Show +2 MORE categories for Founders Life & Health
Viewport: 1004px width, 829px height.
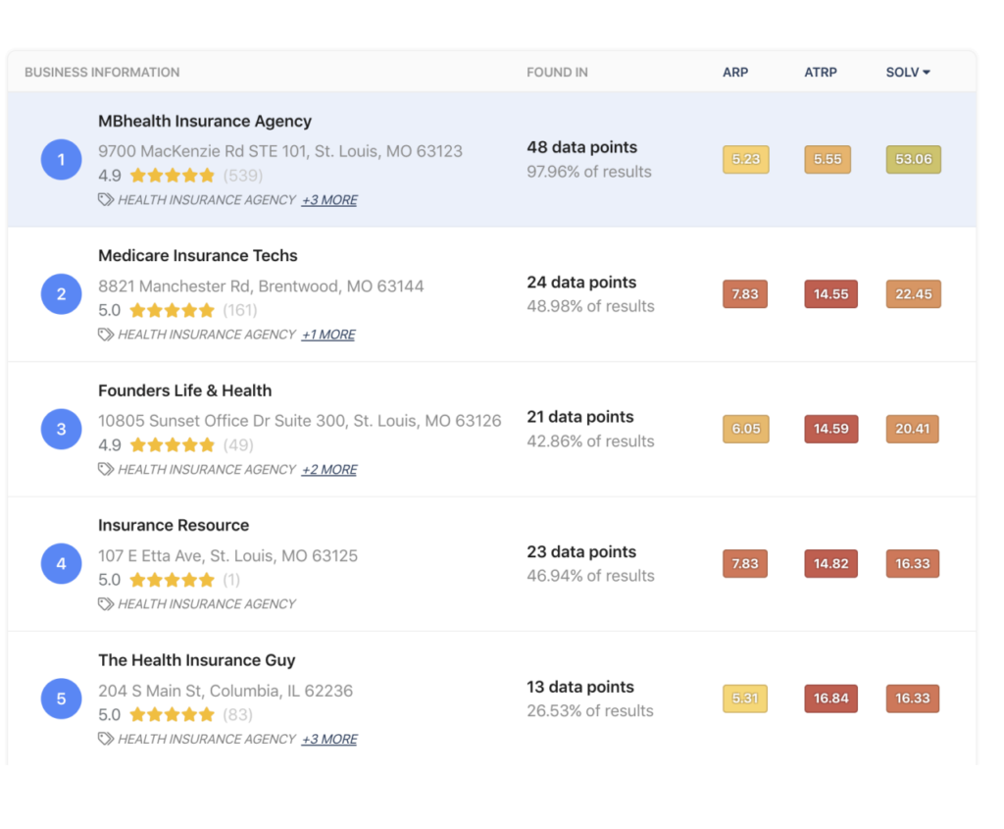pyautogui.click(x=329, y=470)
